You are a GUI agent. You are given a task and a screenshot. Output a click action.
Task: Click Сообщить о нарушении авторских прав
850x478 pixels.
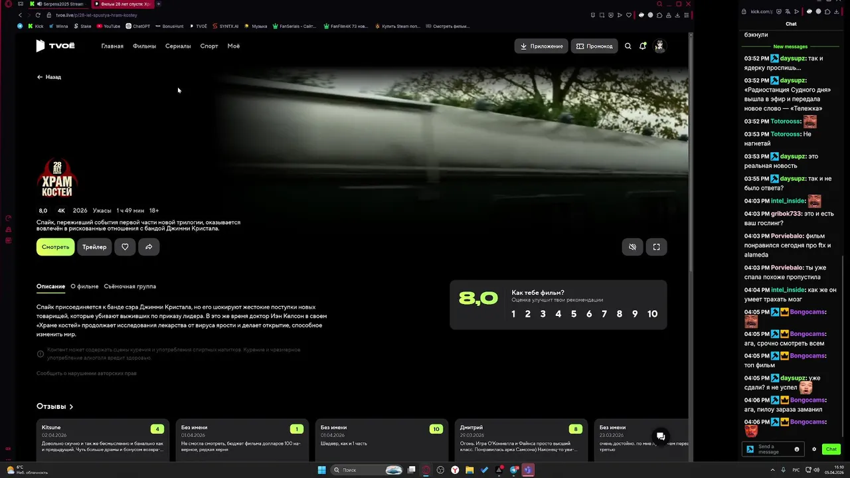[x=86, y=373]
